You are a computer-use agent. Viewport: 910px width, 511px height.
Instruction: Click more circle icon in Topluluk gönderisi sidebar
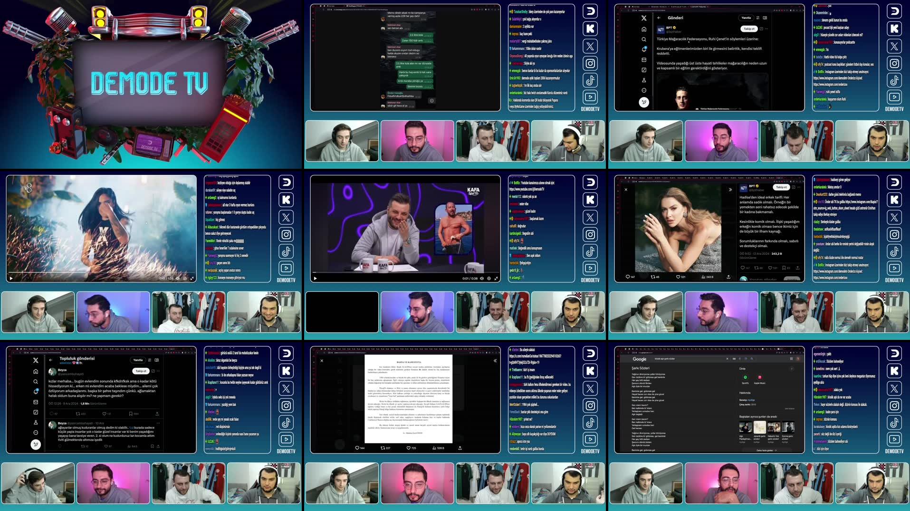(x=36, y=433)
